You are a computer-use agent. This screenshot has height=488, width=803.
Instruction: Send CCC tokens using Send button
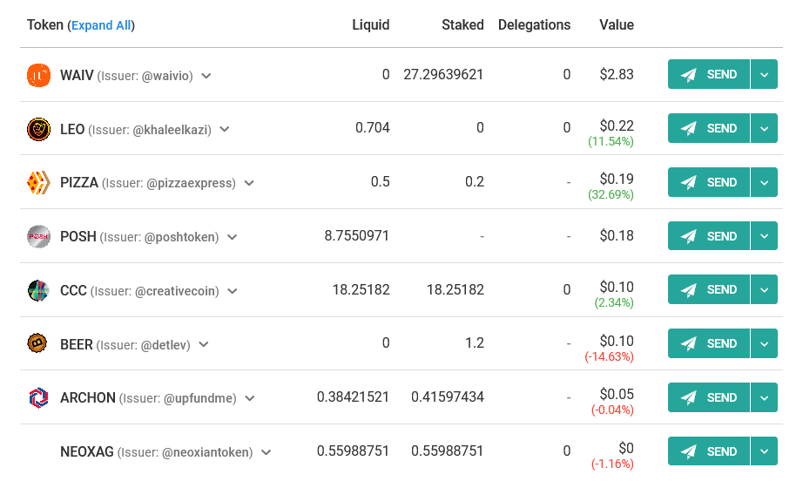pos(709,289)
